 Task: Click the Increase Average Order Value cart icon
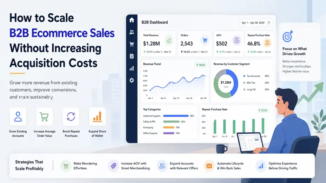pyautogui.click(x=44, y=117)
